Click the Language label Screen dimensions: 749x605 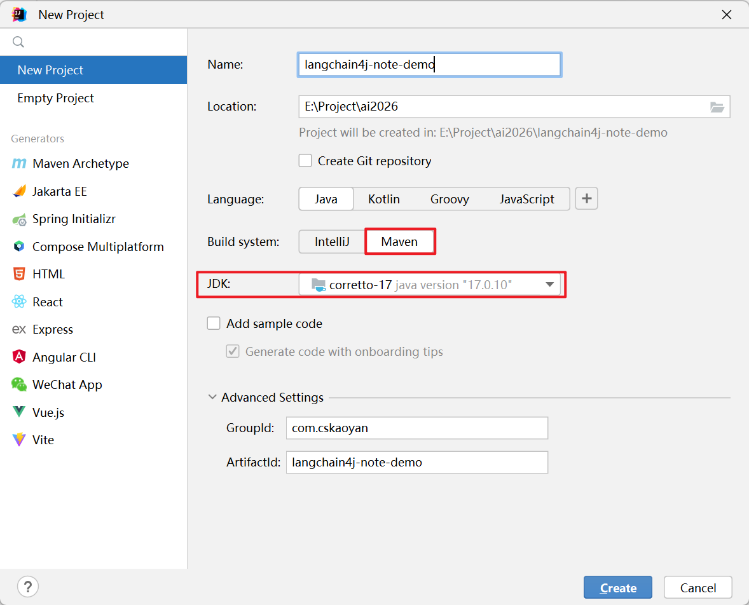click(x=235, y=199)
